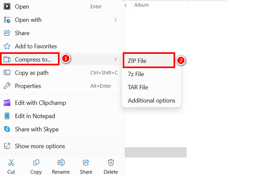Click the Open menu entry

coord(22,7)
